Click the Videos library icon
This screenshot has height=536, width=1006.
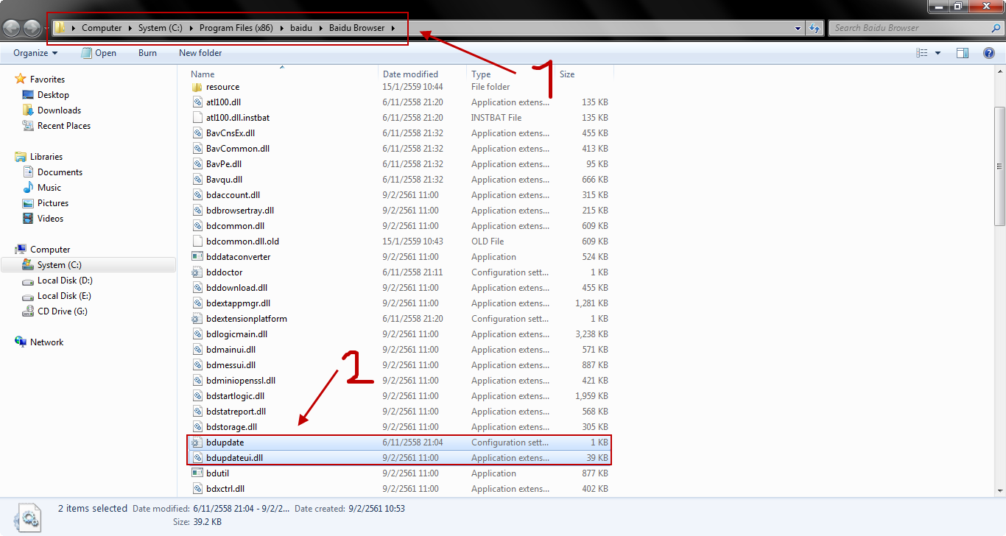coord(28,219)
